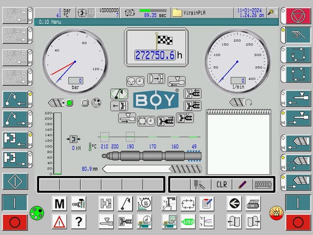Viewport: 313px width, 235px height.
Task: Click the access level key icon
Action: click(271, 13)
